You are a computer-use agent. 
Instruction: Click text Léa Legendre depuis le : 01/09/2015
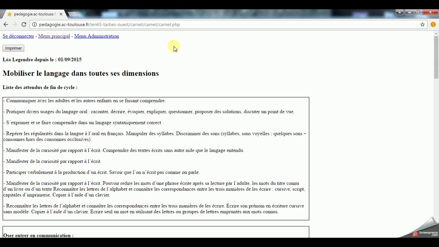42,59
